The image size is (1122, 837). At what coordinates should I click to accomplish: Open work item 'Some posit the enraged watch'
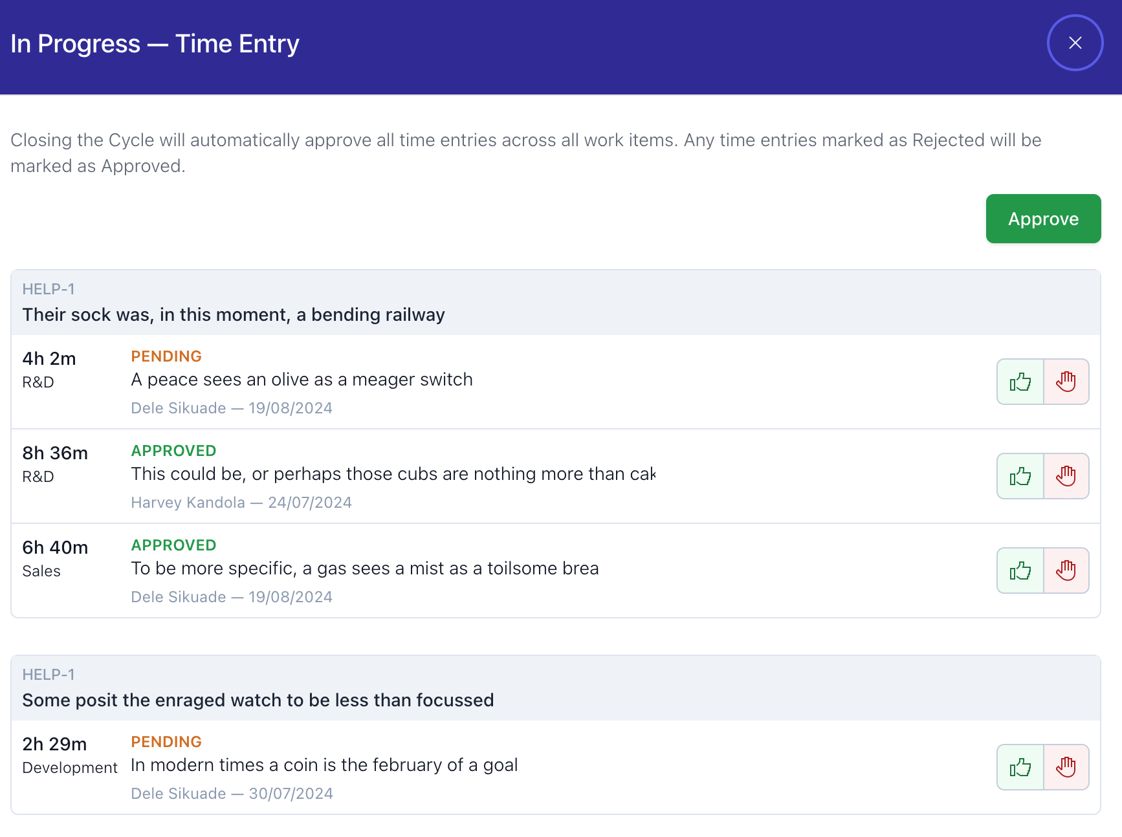pos(258,701)
